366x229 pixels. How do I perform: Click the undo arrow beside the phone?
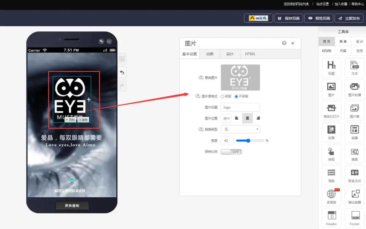122,73
